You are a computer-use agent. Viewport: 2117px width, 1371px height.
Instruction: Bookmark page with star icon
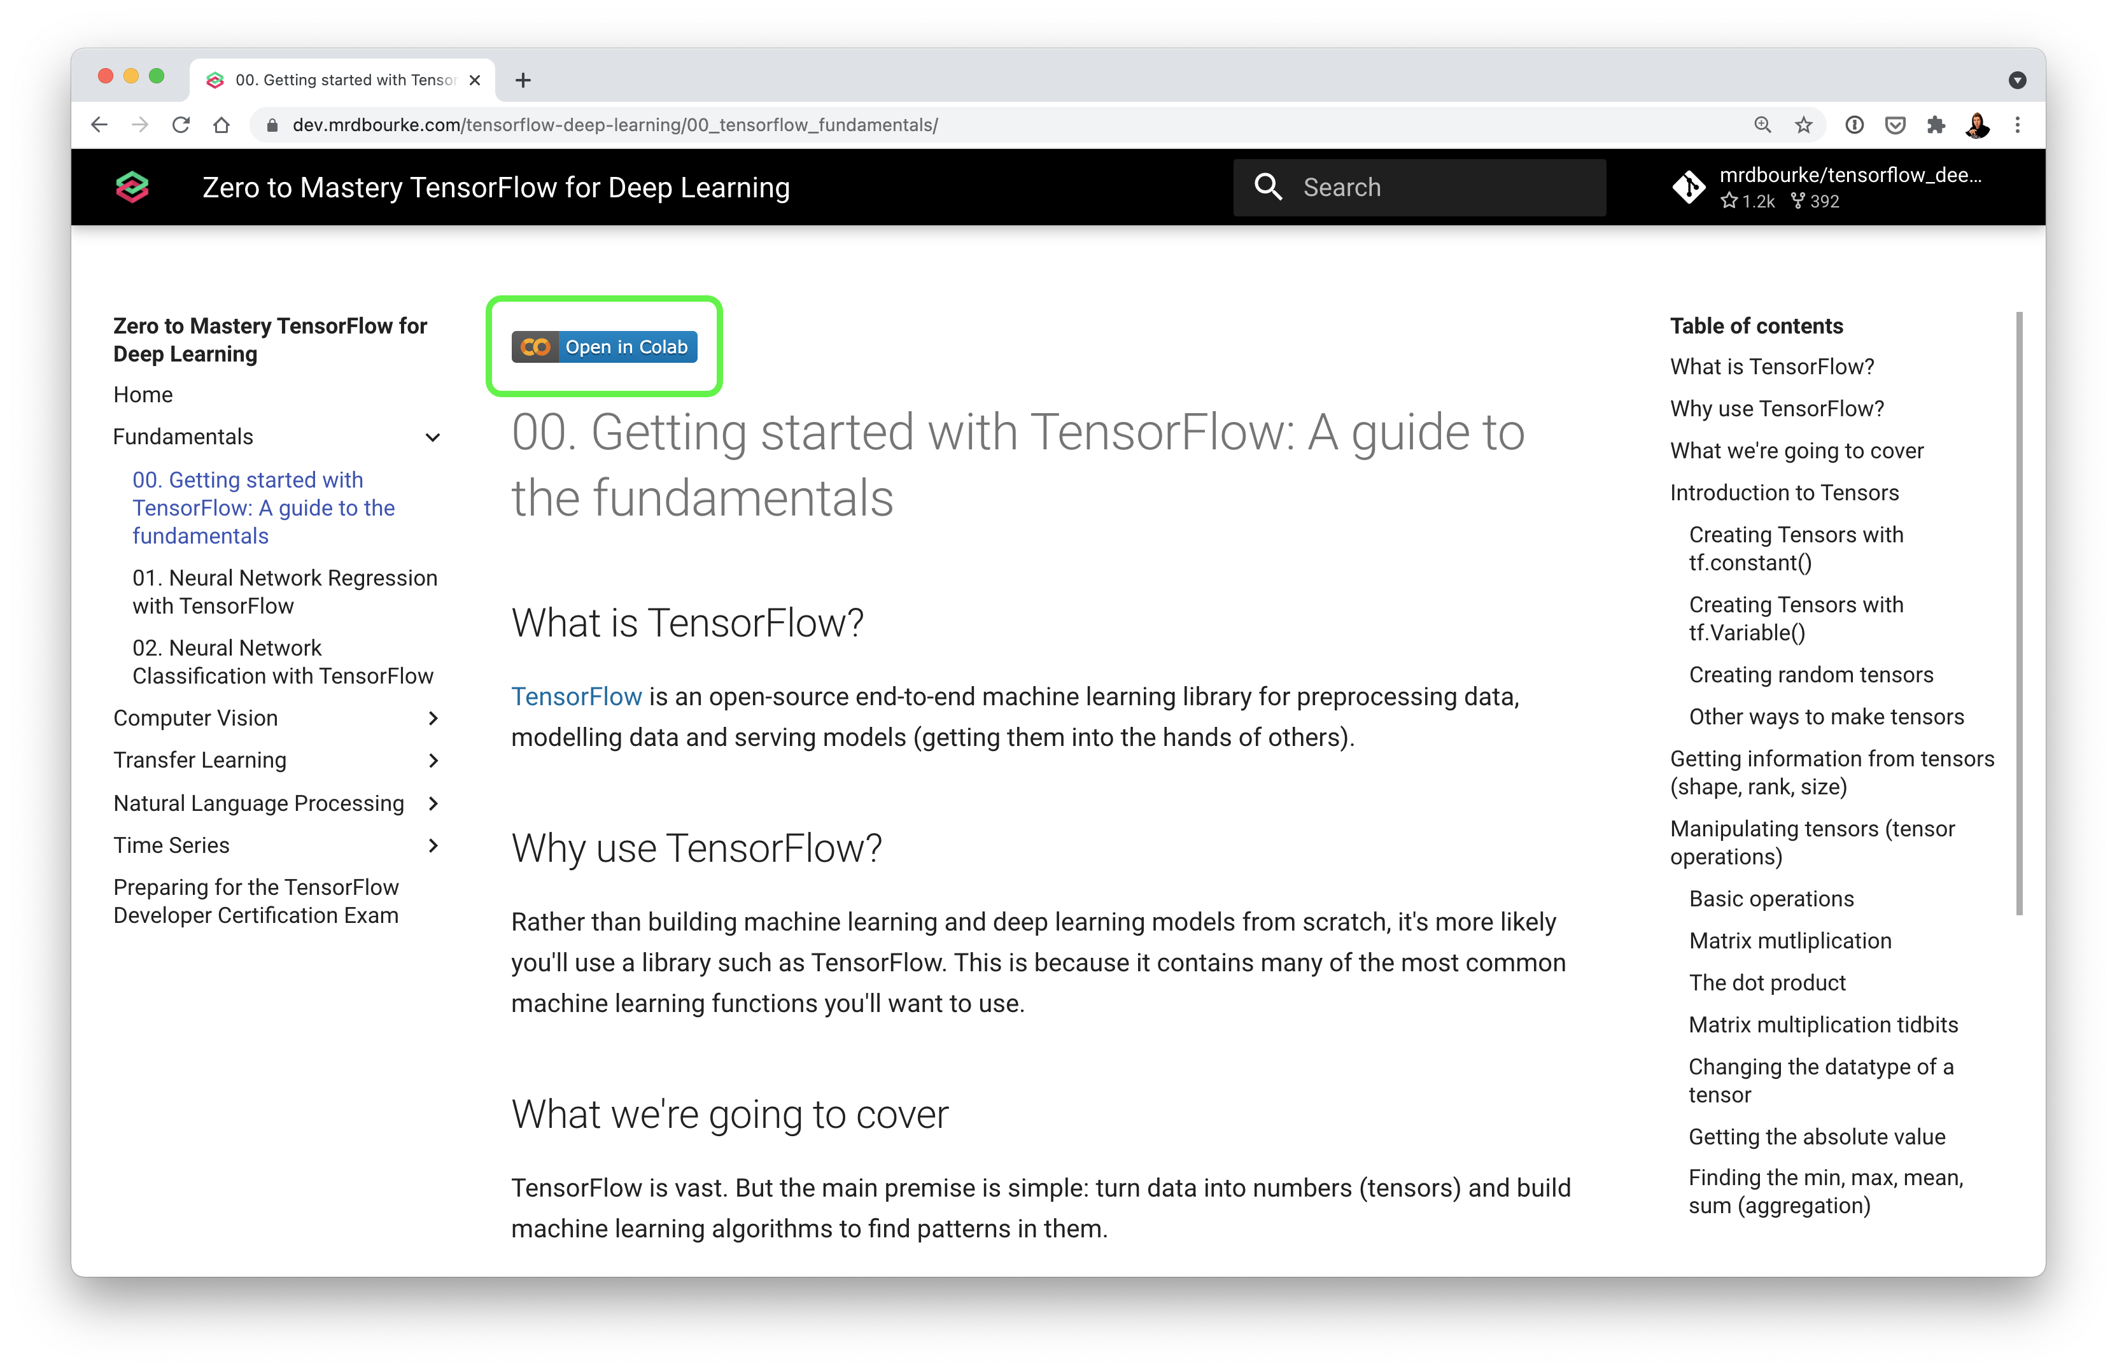1803,125
